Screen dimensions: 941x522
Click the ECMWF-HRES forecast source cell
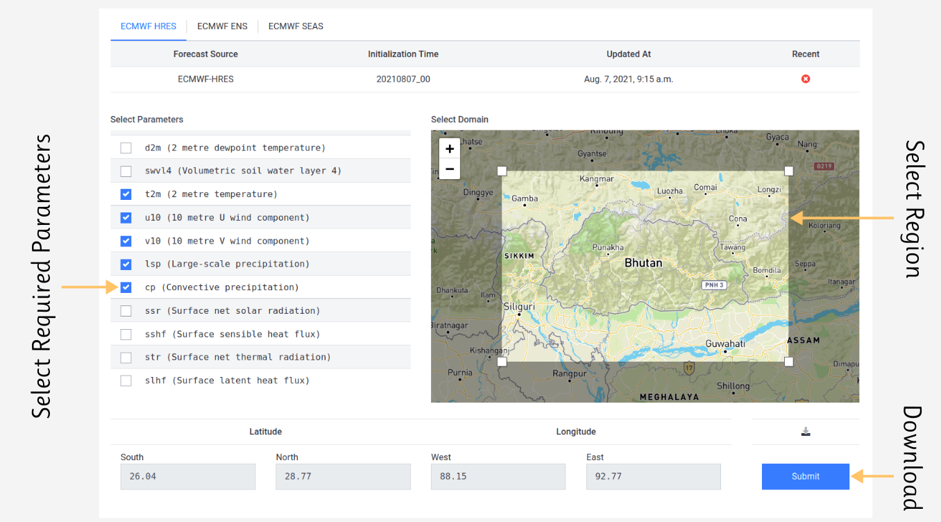click(x=205, y=79)
